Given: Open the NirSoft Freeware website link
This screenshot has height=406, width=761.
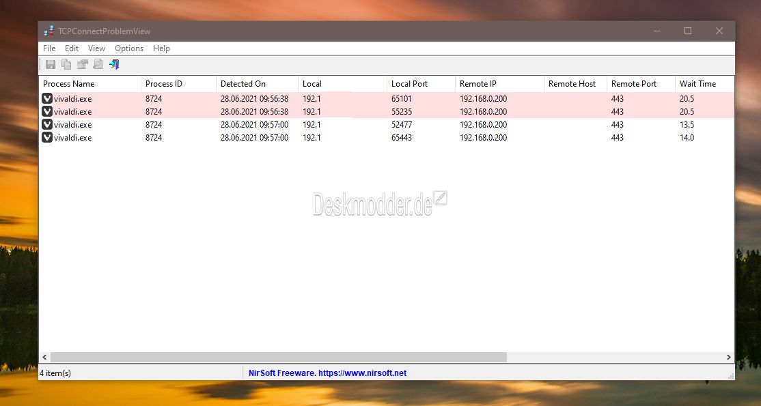Looking at the screenshot, I should tap(328, 373).
